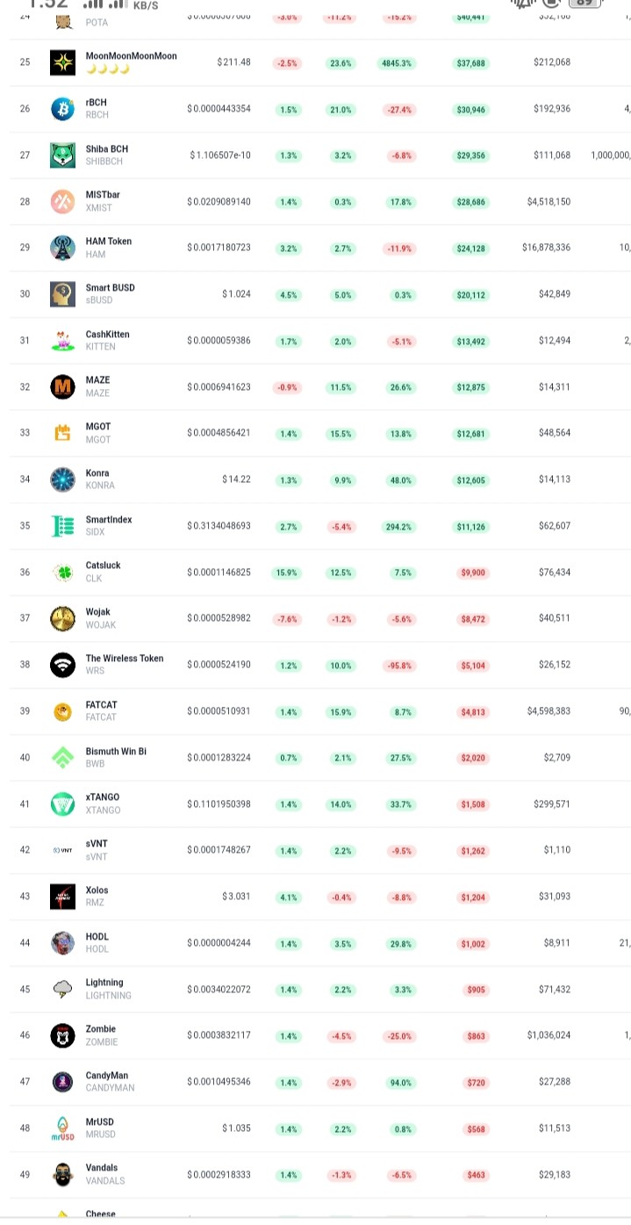Click the Lightning cloud icon
This screenshot has width=631, height=1225.
click(62, 990)
